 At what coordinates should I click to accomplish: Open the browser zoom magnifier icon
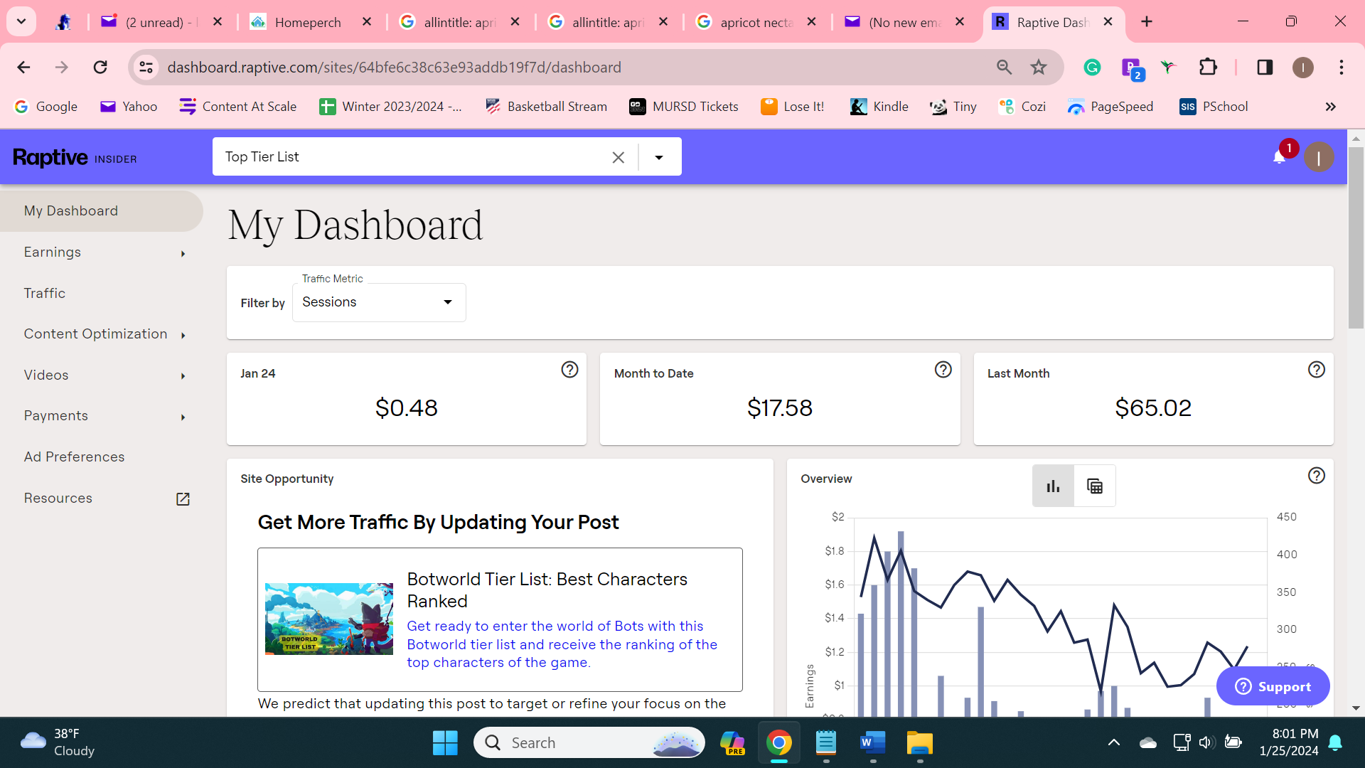(1004, 68)
